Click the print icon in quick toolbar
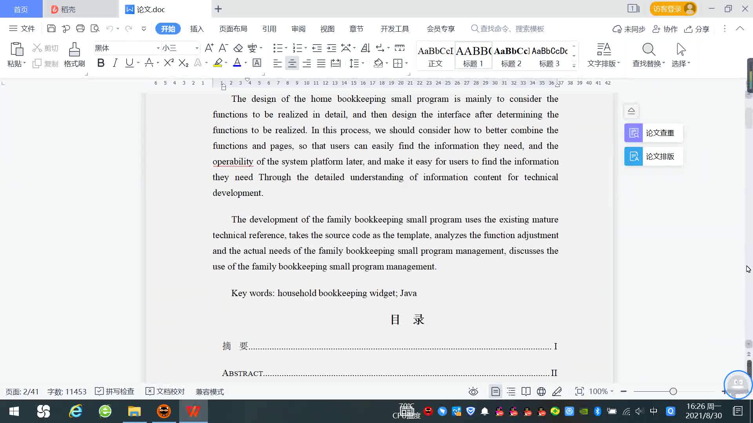The image size is (753, 423). [x=80, y=28]
